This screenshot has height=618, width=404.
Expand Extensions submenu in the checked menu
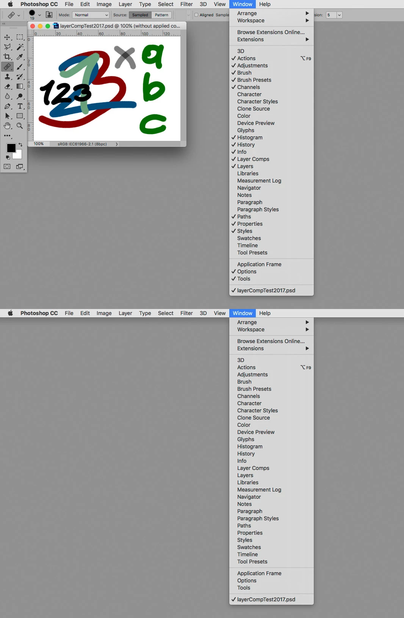tap(271, 39)
